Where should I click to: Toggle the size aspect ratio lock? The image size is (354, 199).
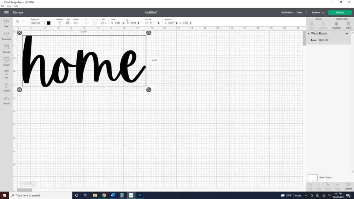tap(127, 20)
